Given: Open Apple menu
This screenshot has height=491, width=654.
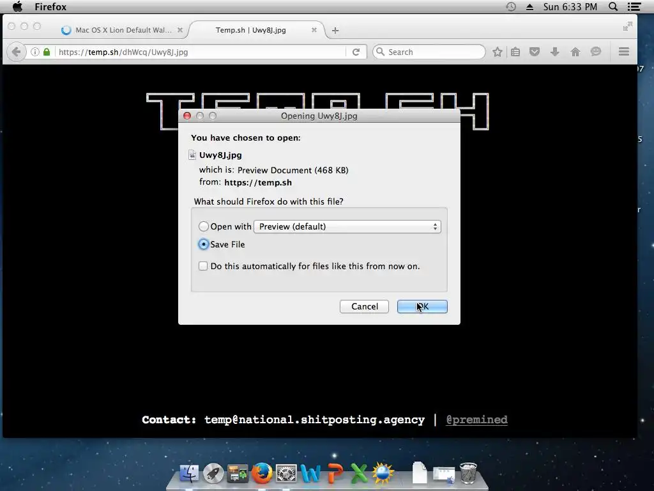Looking at the screenshot, I should (17, 6).
